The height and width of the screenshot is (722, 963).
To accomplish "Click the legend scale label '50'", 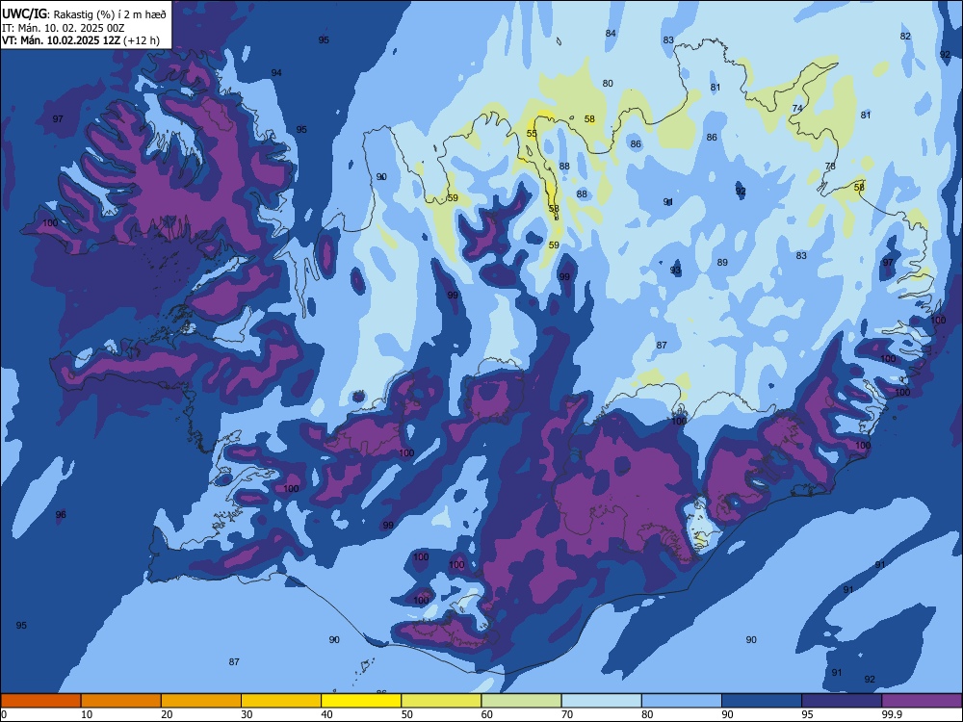I will 407,714.
